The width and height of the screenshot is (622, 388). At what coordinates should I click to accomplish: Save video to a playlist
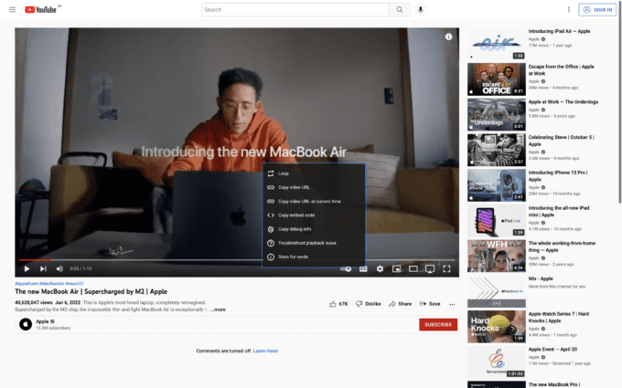click(430, 304)
